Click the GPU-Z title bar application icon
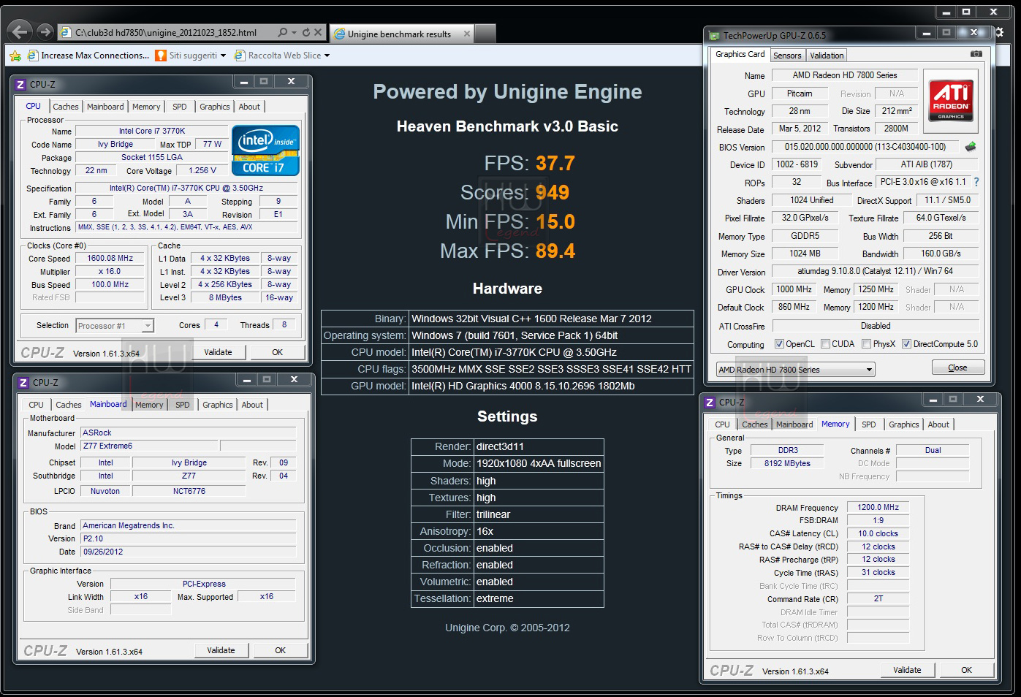 pyautogui.click(x=714, y=35)
